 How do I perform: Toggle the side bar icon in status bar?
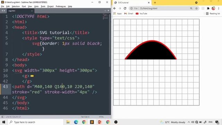point(3,117)
